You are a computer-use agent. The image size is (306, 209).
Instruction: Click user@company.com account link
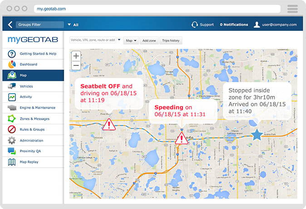[279, 25]
